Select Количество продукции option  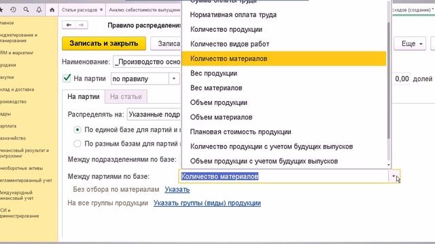tap(284, 29)
